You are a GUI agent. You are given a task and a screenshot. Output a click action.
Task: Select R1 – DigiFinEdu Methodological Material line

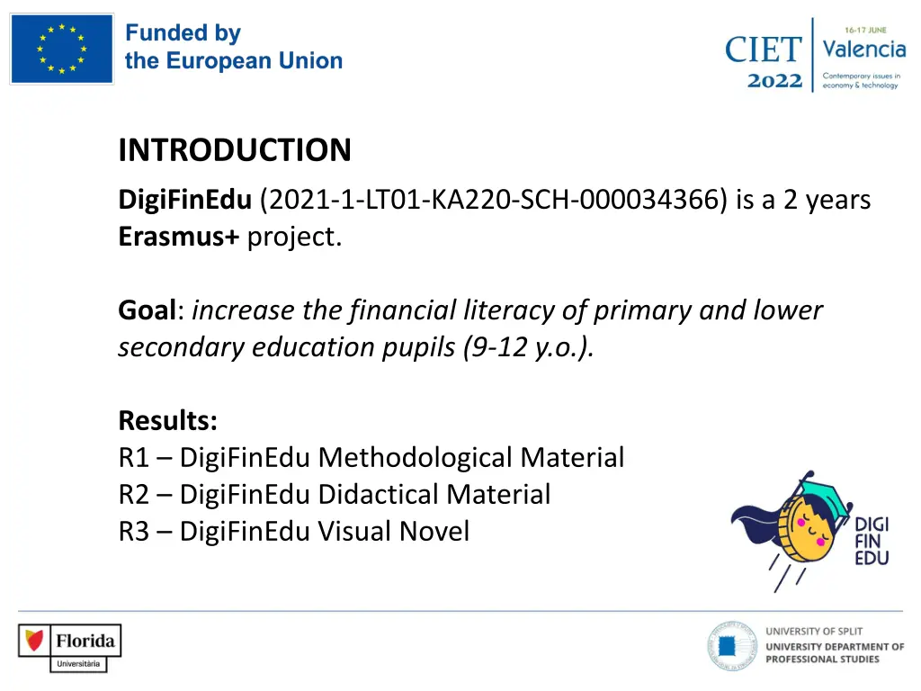371,457
